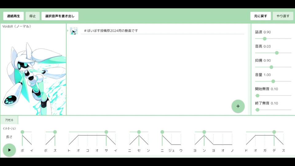295x166 pixels.
Task: Click the Voidoll（ノーマル）character name label
Action: pyautogui.click(x=17, y=26)
